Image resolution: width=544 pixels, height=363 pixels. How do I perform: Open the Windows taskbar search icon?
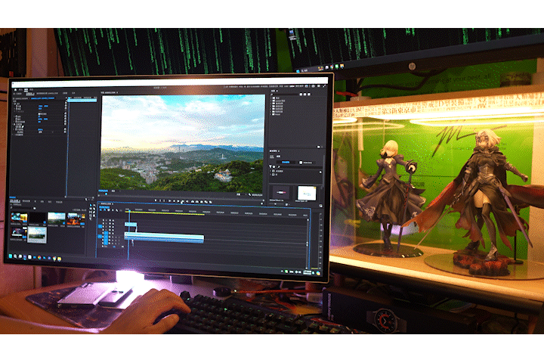click(x=15, y=256)
